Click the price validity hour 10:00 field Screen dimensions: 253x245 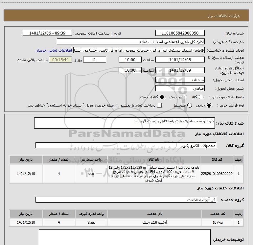click(130, 70)
